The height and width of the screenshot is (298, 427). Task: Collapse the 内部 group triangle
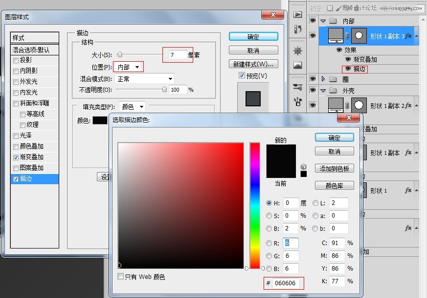[323, 21]
